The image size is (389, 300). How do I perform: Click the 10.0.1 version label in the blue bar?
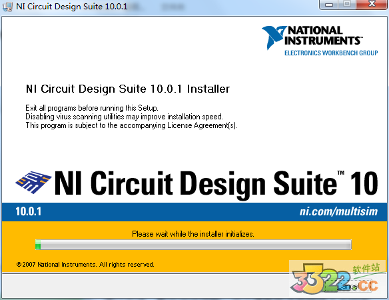[28, 211]
